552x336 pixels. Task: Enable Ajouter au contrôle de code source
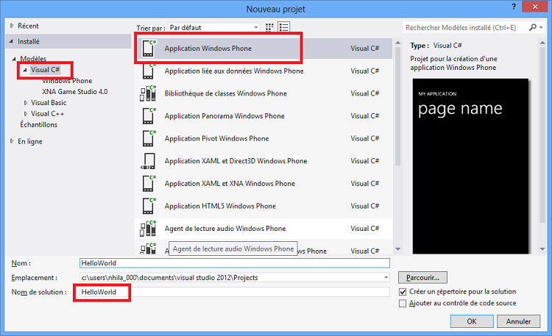point(403,303)
